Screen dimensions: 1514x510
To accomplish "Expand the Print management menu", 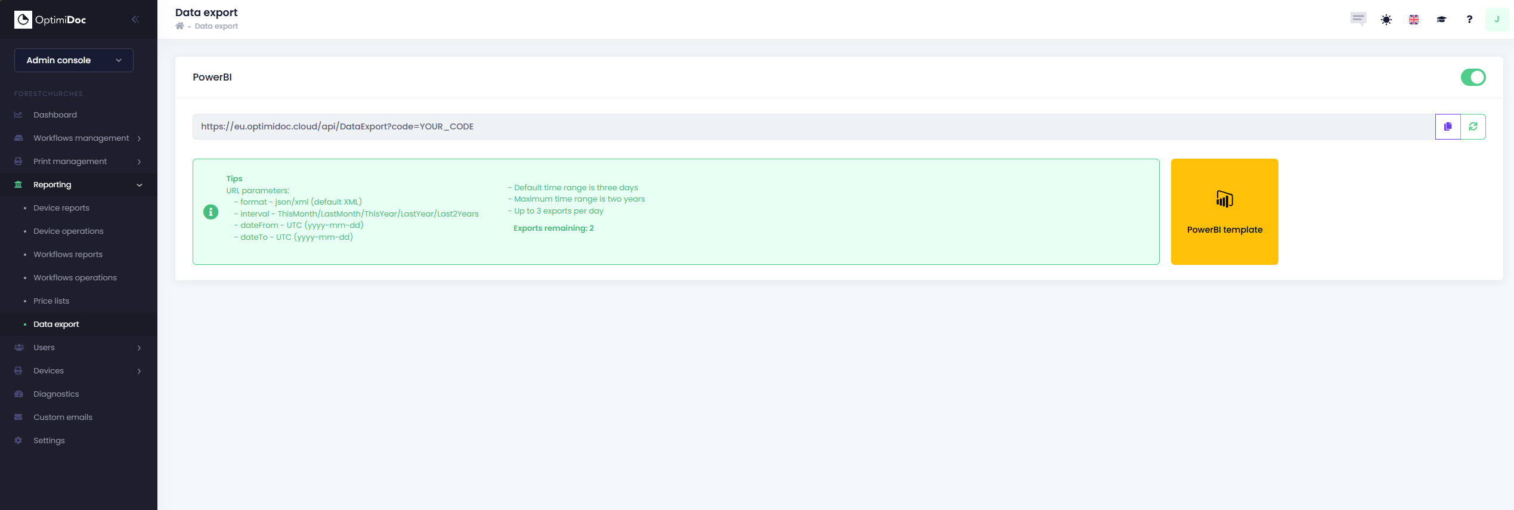I will tap(70, 162).
